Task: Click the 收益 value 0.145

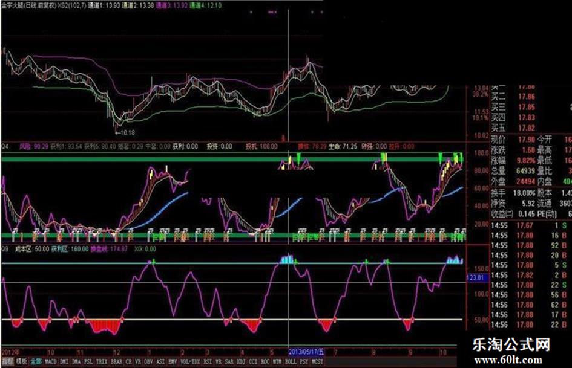Action: pos(526,214)
